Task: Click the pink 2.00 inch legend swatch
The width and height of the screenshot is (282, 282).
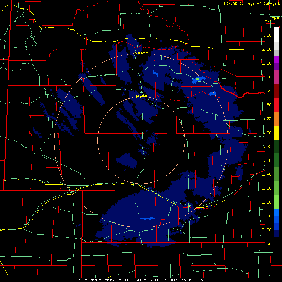Action: pyautogui.click(x=277, y=77)
